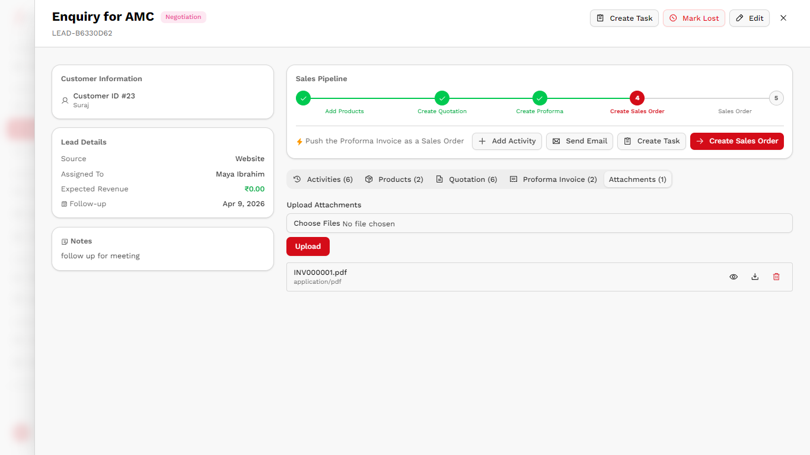Click the red Create Sales Order button

(x=736, y=141)
